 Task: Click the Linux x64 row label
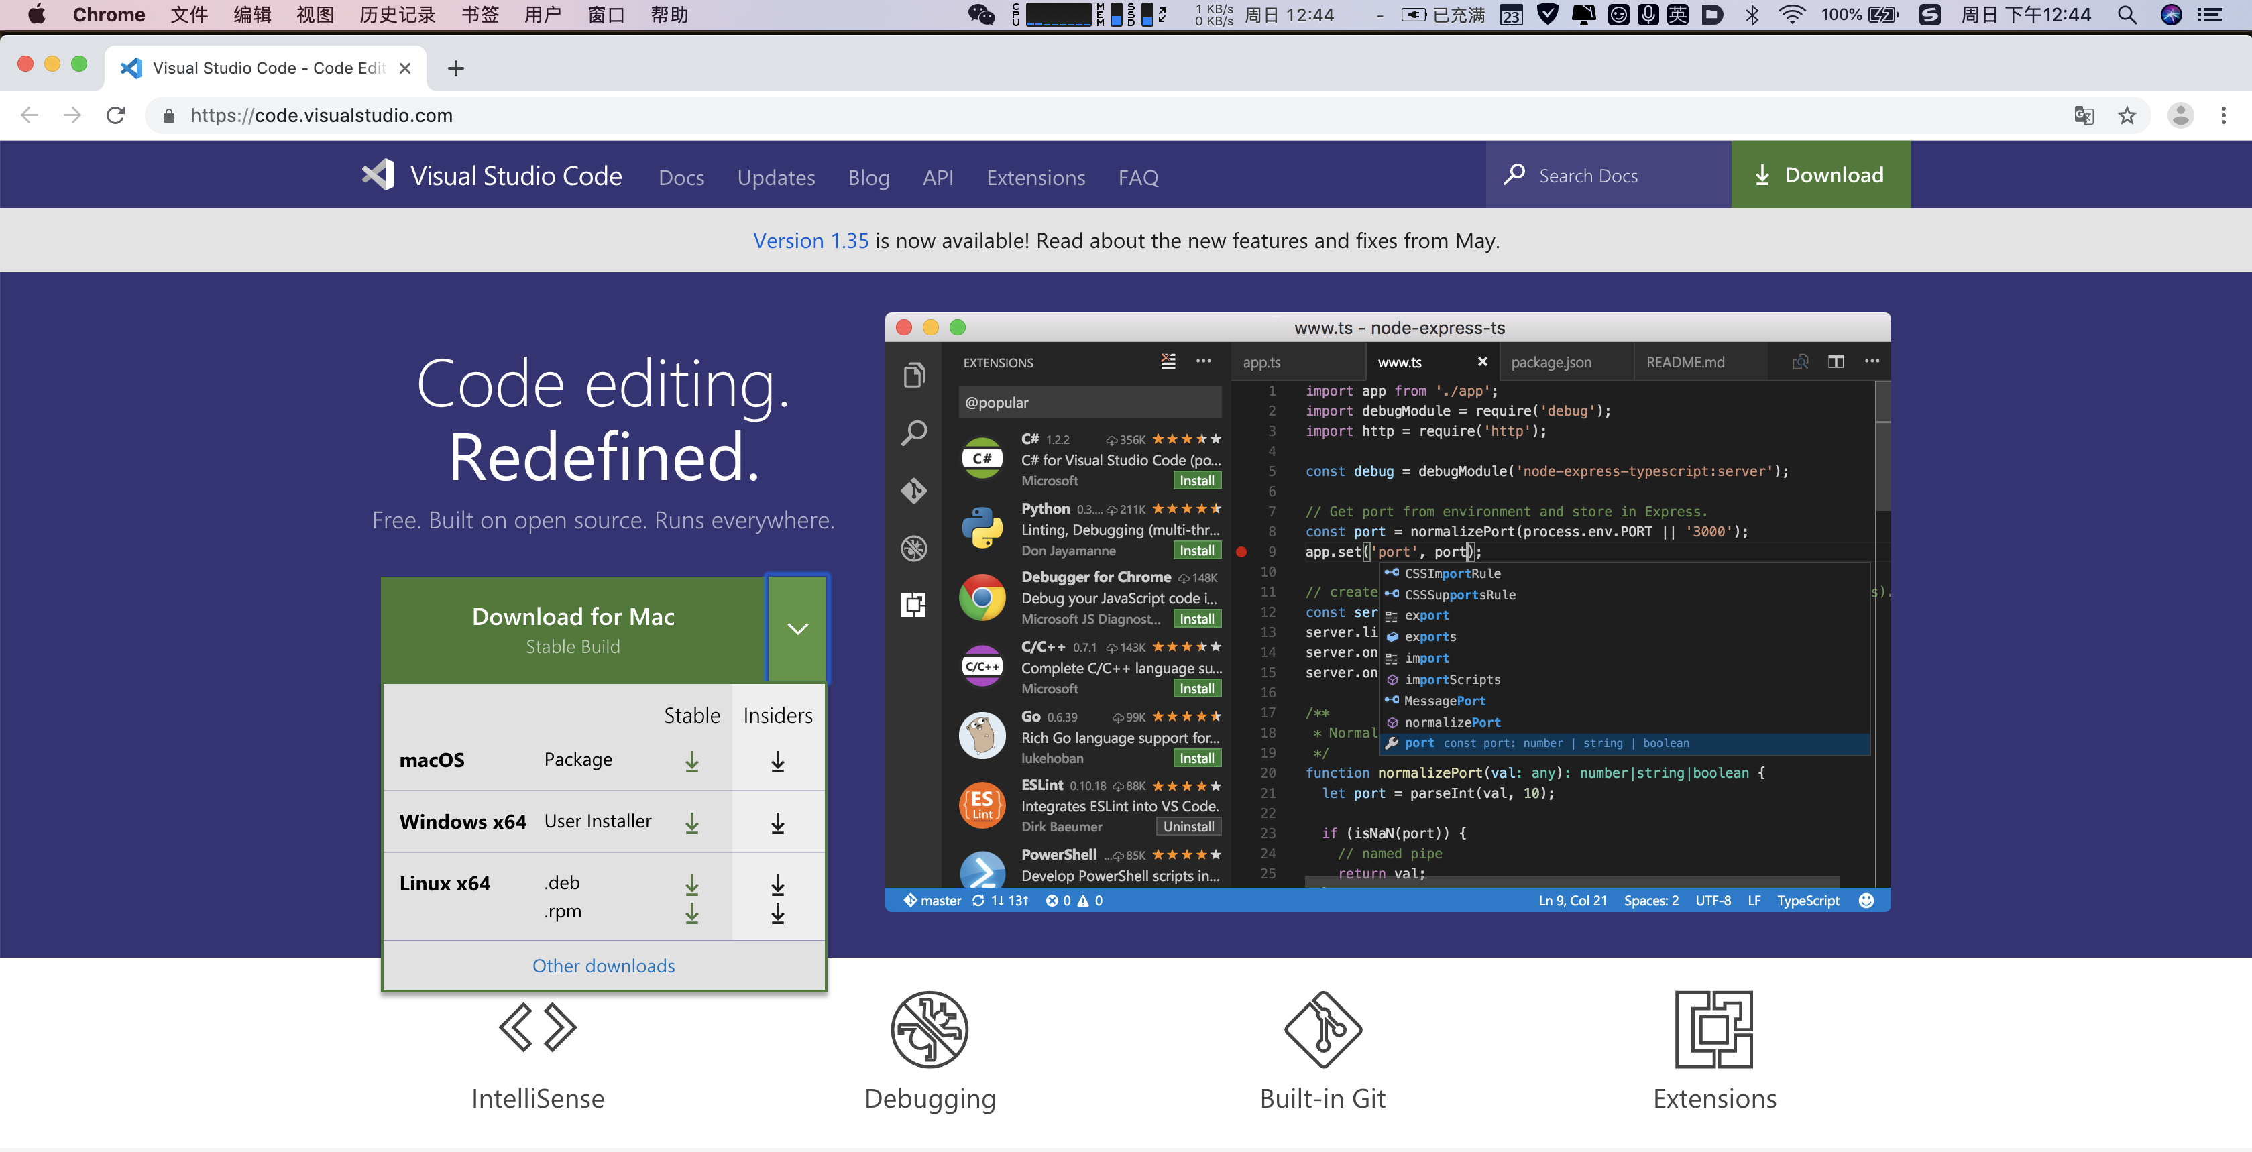pyautogui.click(x=444, y=884)
